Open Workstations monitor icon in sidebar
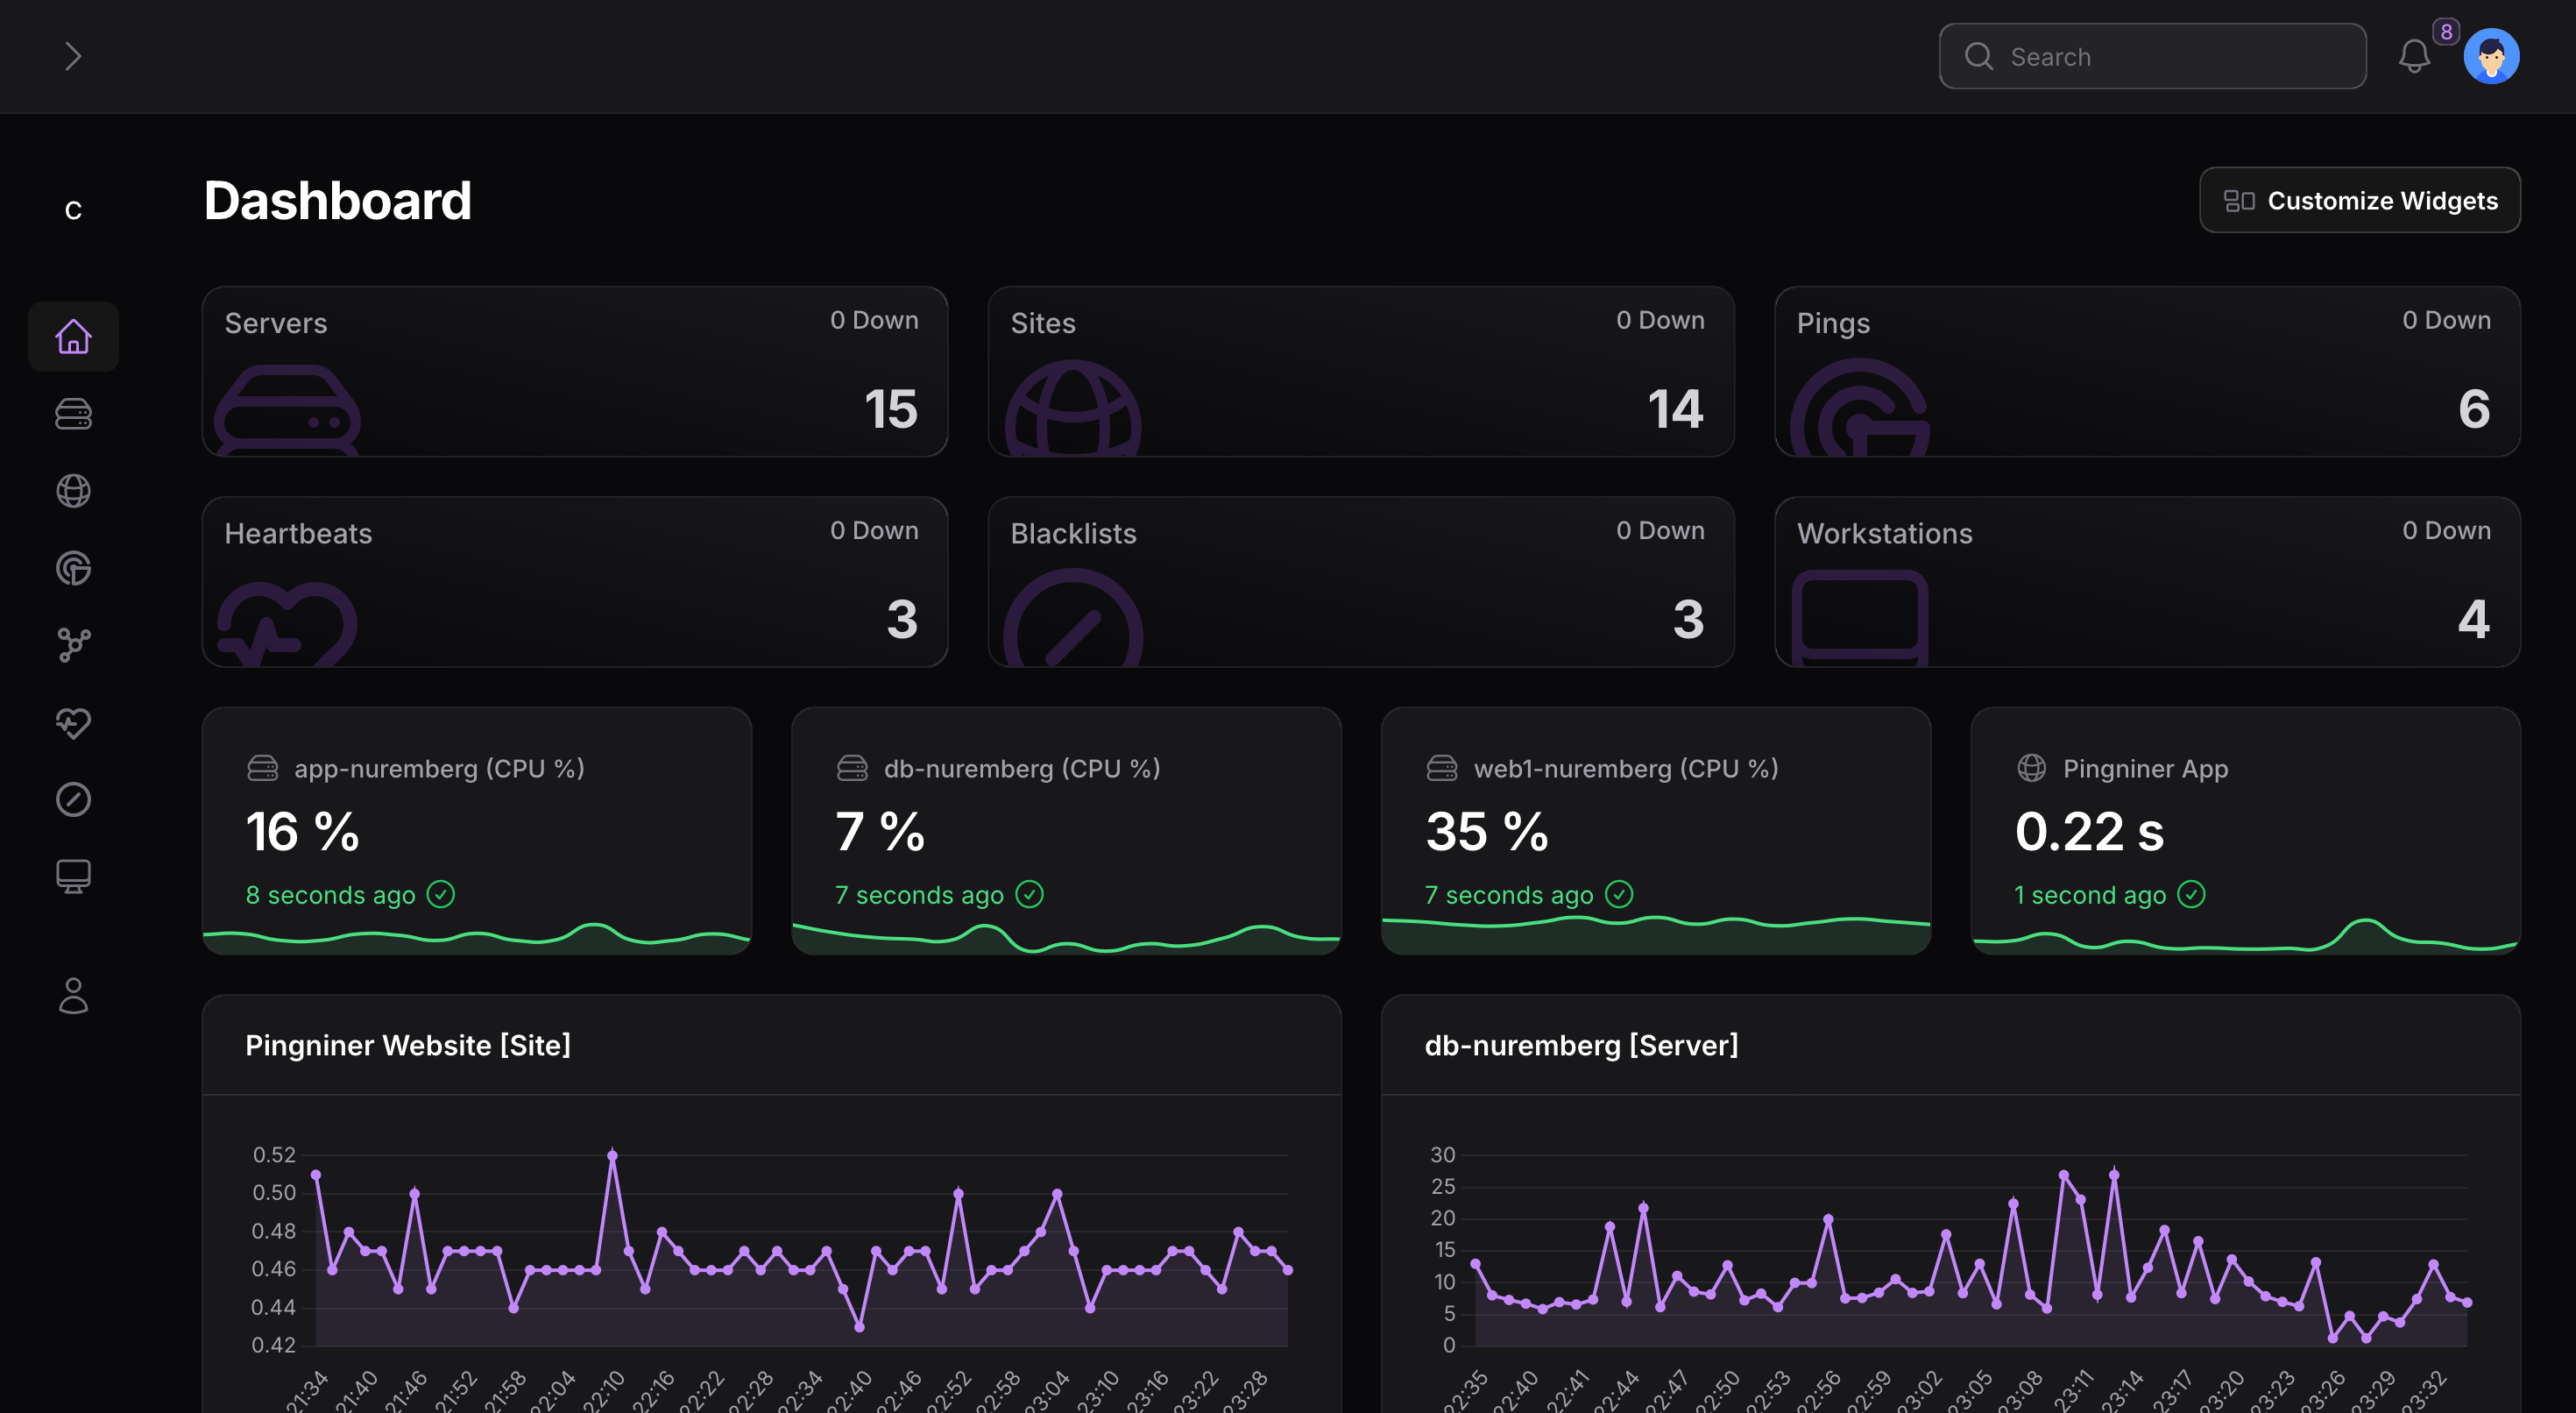 tap(73, 876)
